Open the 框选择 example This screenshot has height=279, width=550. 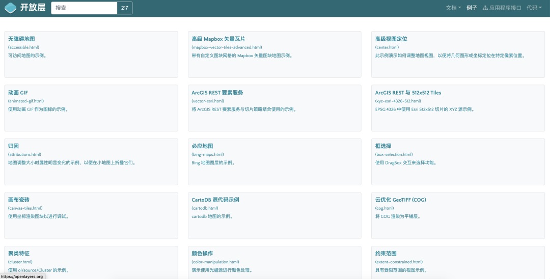(x=383, y=146)
